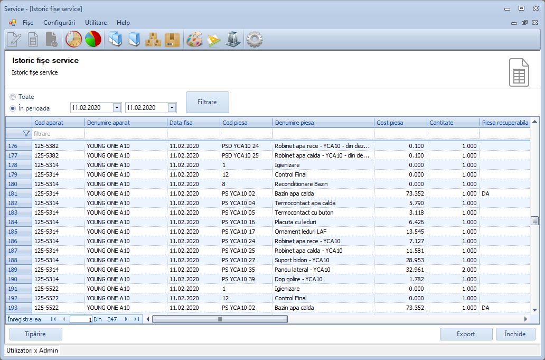Open the start date dropdown
Image resolution: width=545 pixels, height=360 pixels.
(x=117, y=108)
